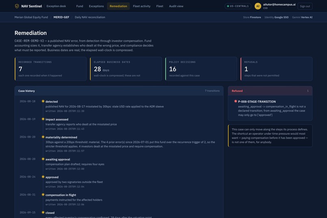Click the closed timeline marker dot

coord(43,213)
